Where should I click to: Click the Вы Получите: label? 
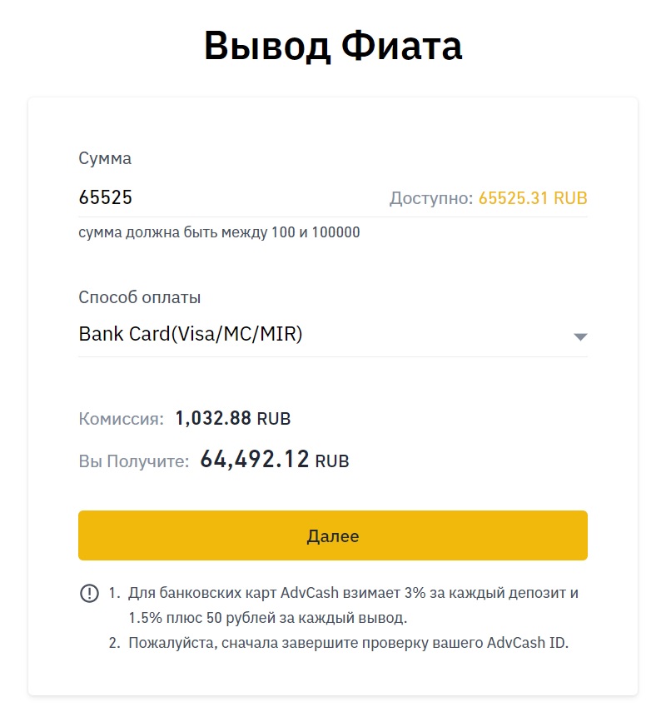coord(134,461)
